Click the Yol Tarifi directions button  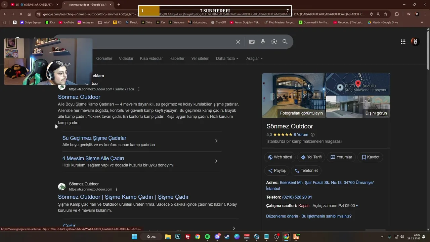pos(311,157)
